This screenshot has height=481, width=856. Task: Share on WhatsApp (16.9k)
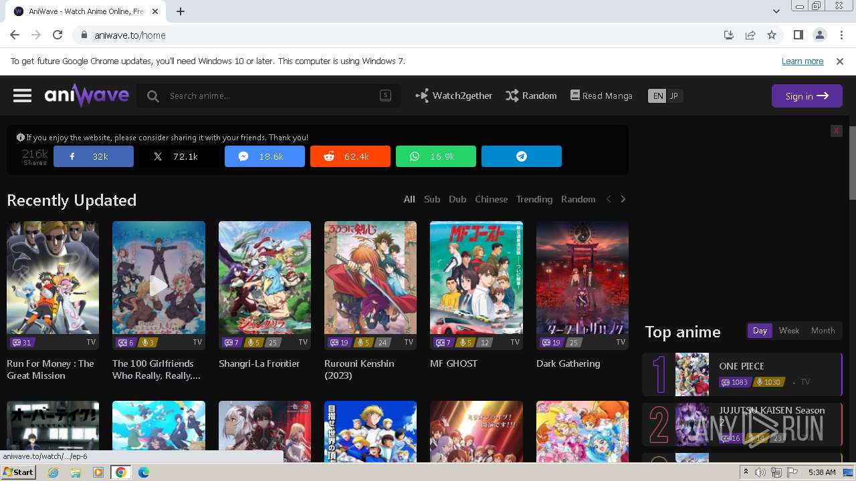pyautogui.click(x=436, y=156)
